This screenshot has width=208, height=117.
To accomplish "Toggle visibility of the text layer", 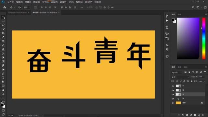I will coord(173,99).
